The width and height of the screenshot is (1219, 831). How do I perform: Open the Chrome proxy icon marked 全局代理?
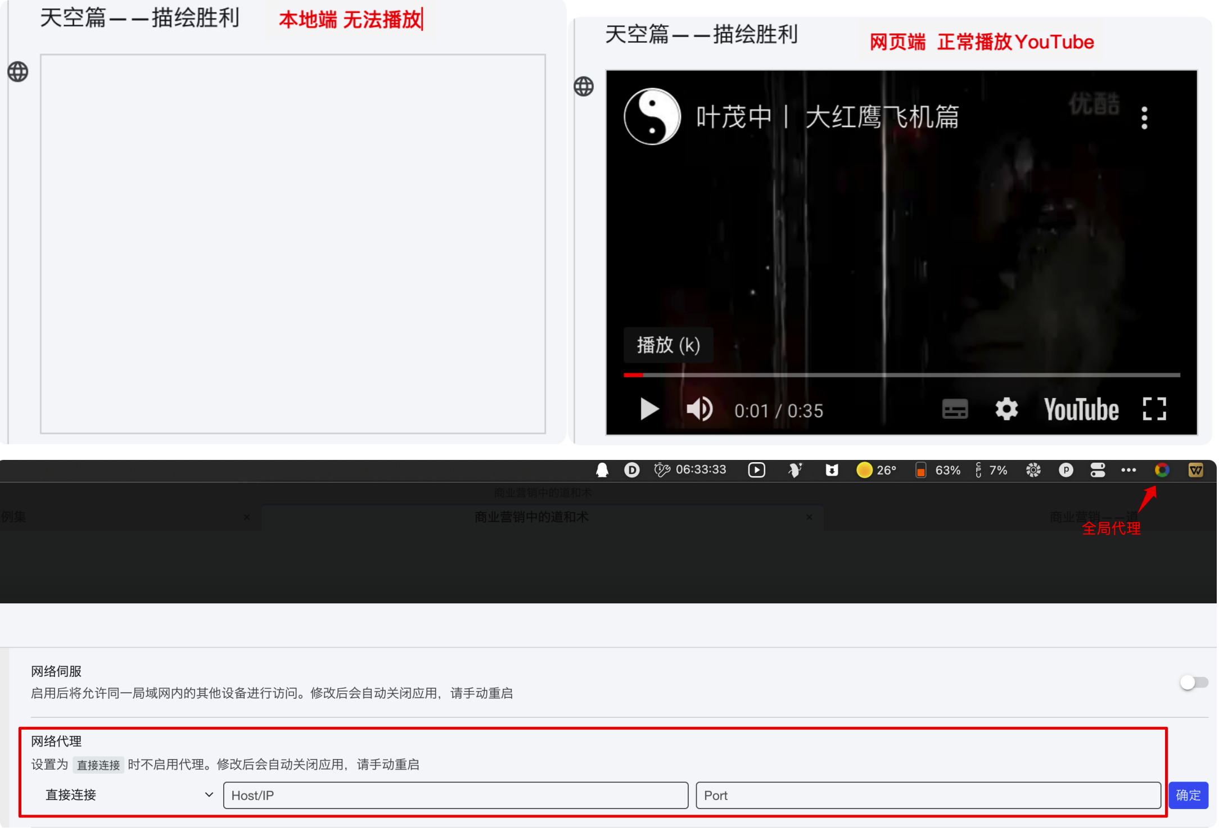click(x=1162, y=471)
